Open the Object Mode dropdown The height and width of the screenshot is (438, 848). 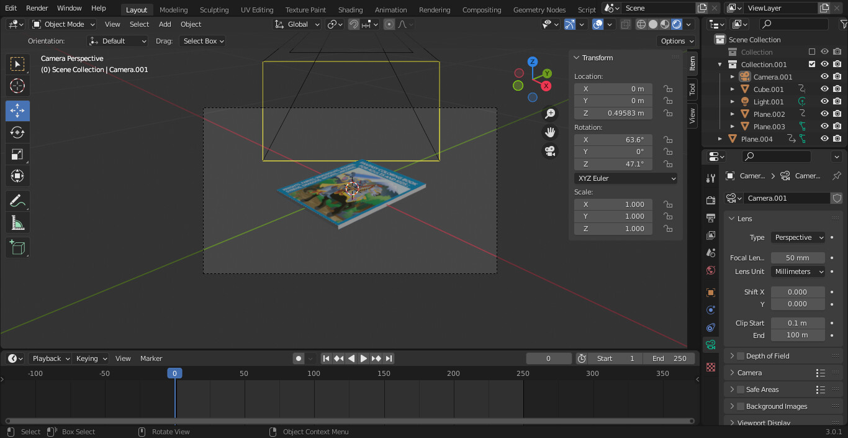(64, 24)
